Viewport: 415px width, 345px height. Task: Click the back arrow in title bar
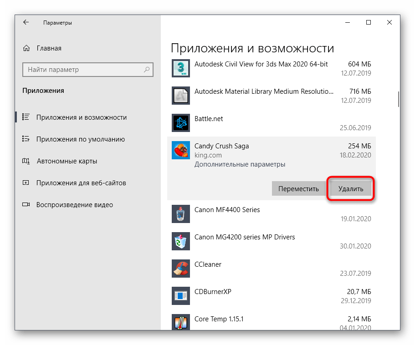click(x=26, y=22)
